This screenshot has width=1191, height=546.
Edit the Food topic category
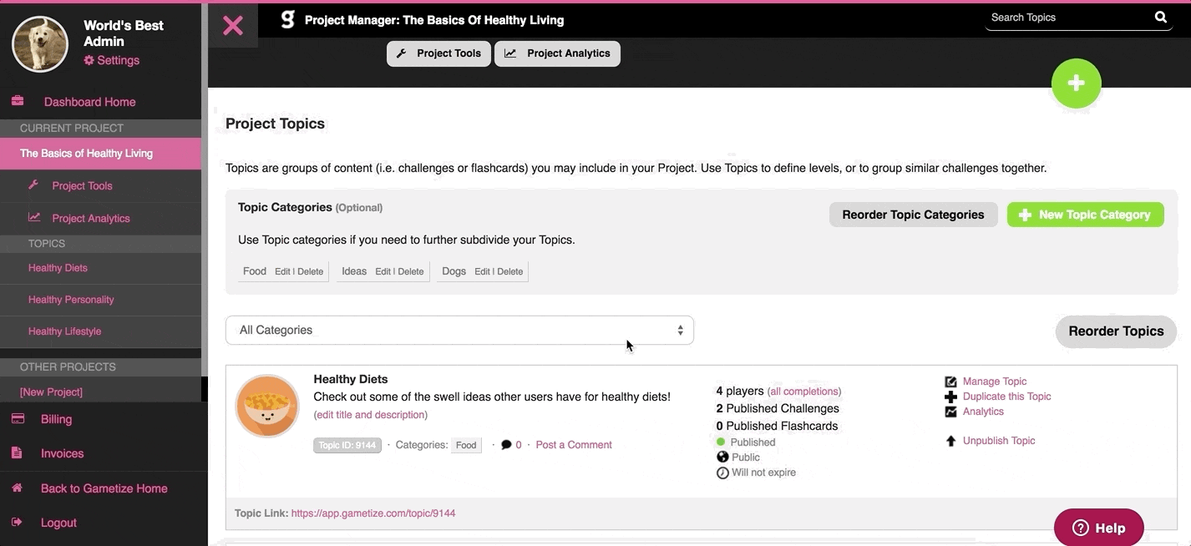[282, 271]
